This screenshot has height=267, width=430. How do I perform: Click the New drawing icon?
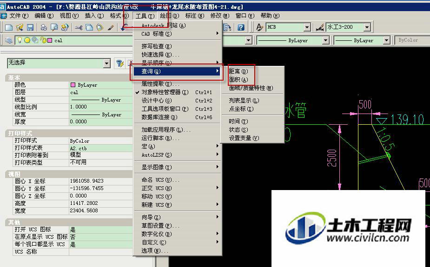(x=9, y=27)
